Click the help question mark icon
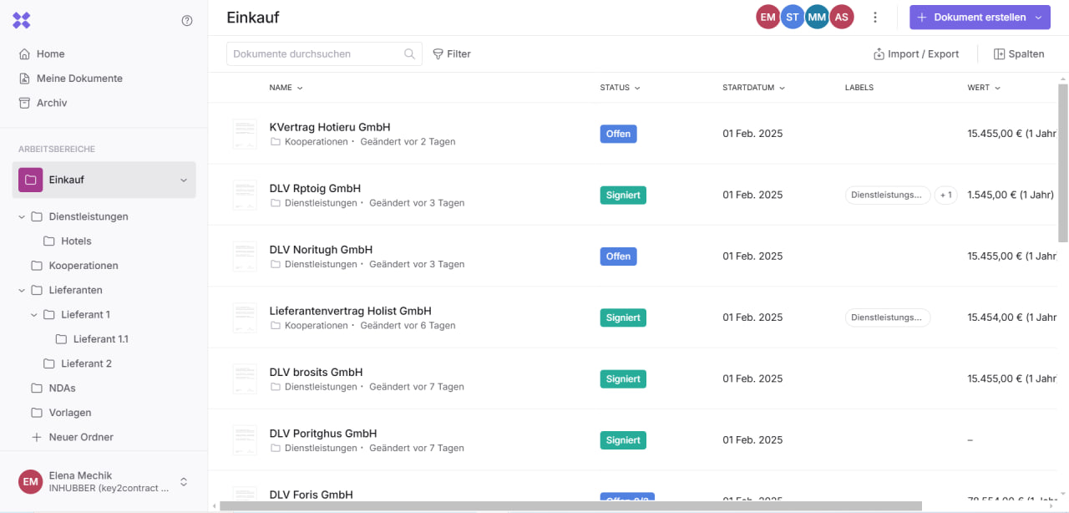This screenshot has height=513, width=1069. (187, 21)
